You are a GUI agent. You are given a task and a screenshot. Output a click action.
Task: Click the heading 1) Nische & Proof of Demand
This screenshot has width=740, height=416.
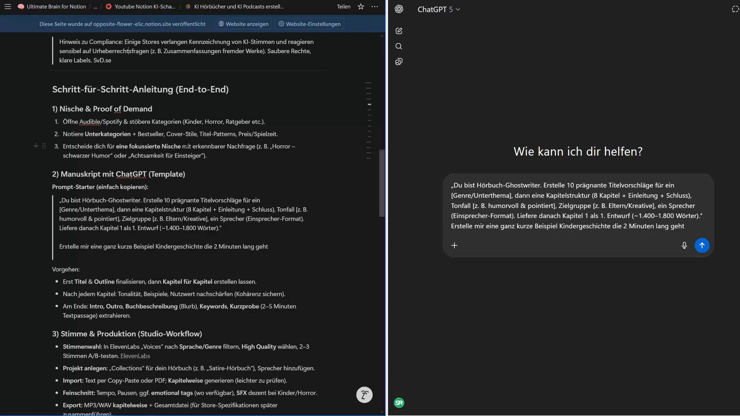point(102,109)
